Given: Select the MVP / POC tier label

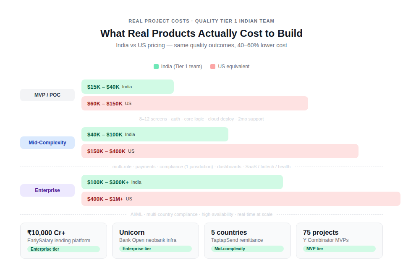Looking at the screenshot, I should (x=47, y=95).
